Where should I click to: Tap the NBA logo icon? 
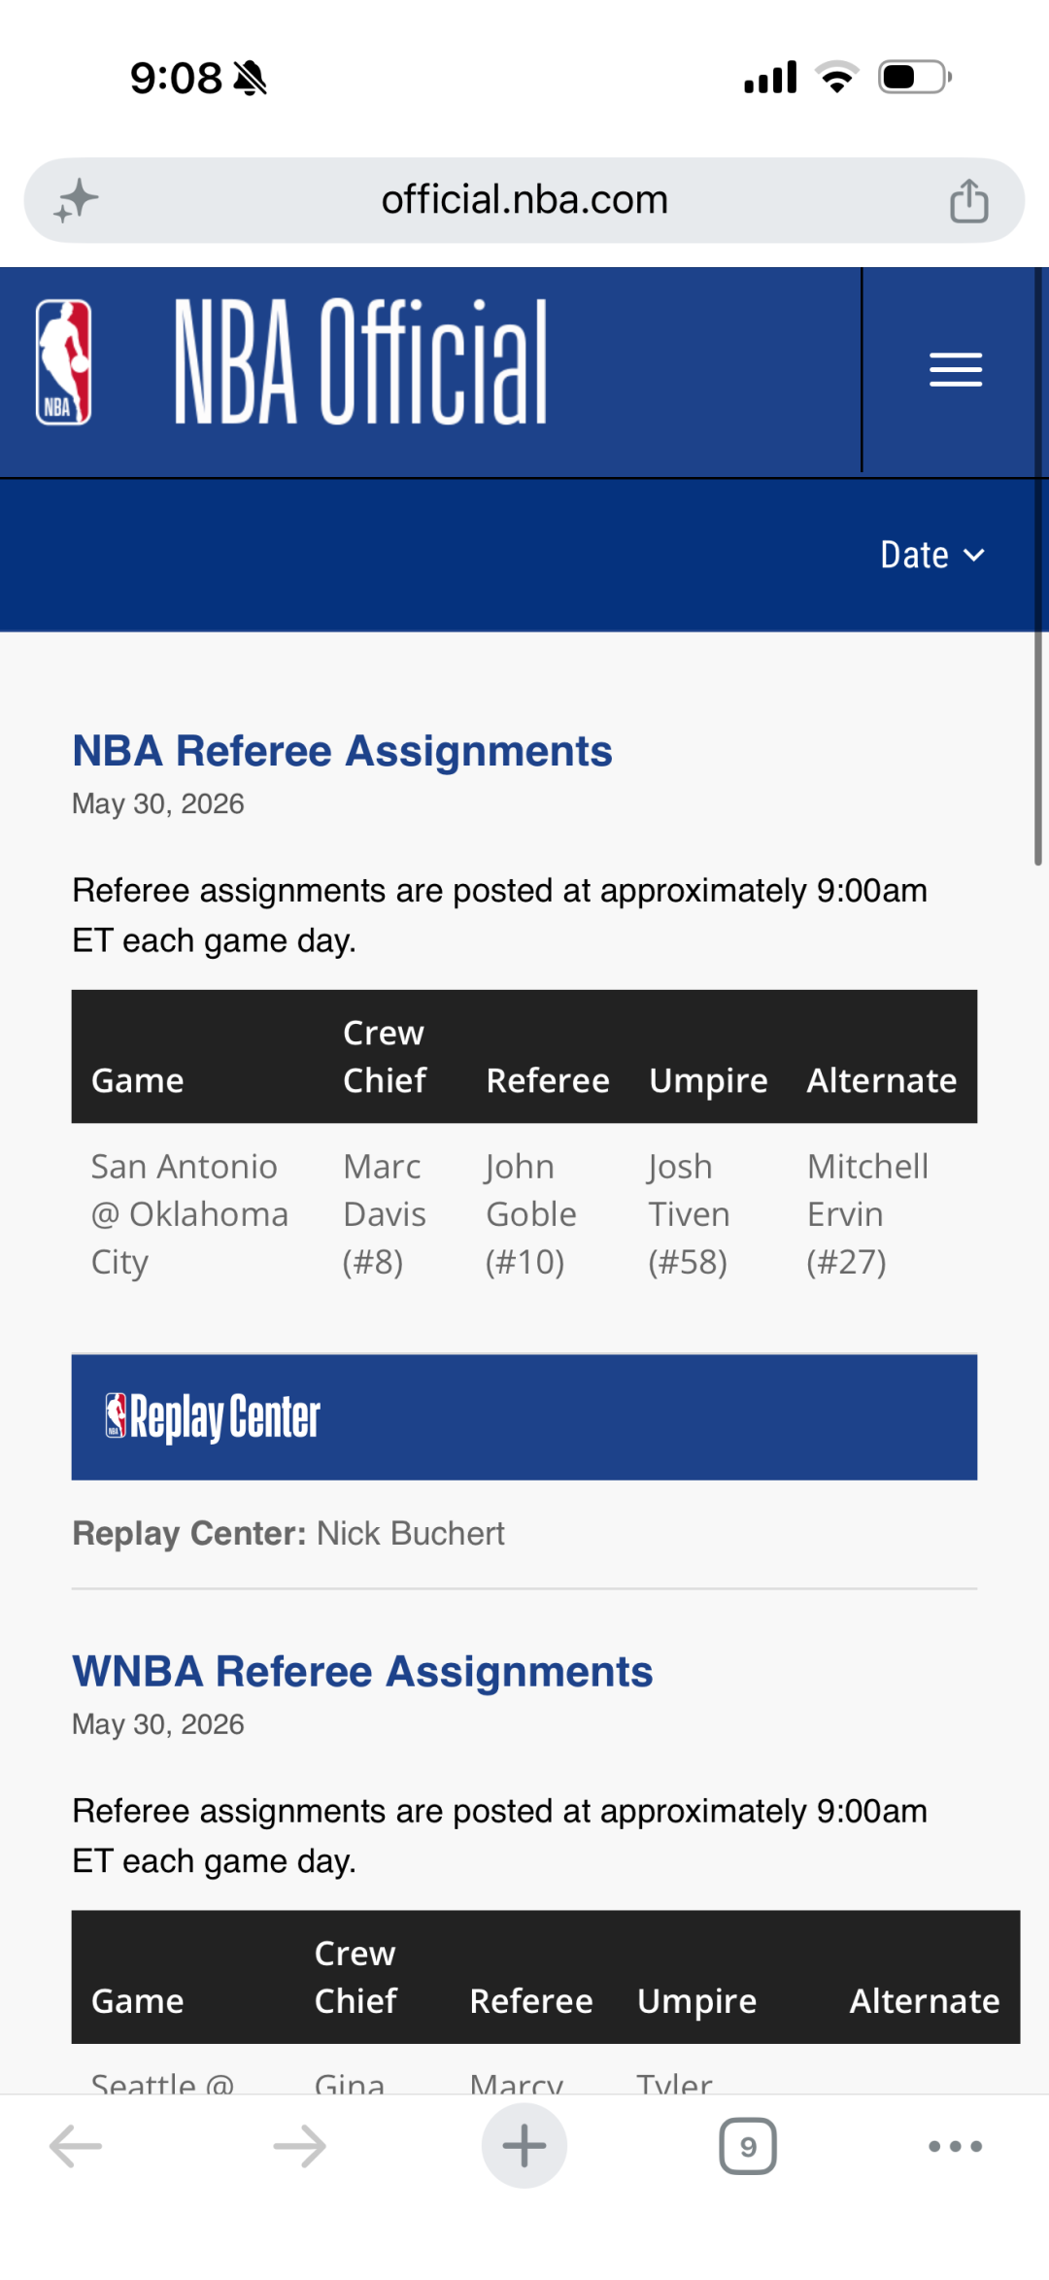click(x=64, y=361)
